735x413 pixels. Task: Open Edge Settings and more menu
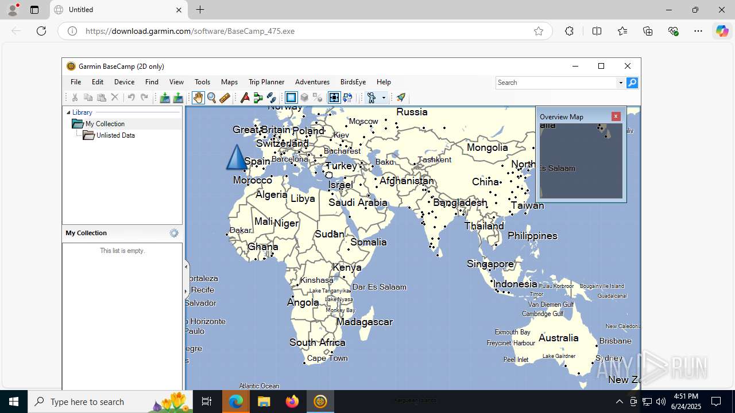(698, 31)
